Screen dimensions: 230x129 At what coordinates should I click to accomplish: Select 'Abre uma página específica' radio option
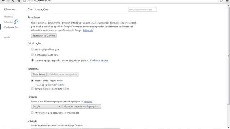pyautogui.click(x=32, y=60)
